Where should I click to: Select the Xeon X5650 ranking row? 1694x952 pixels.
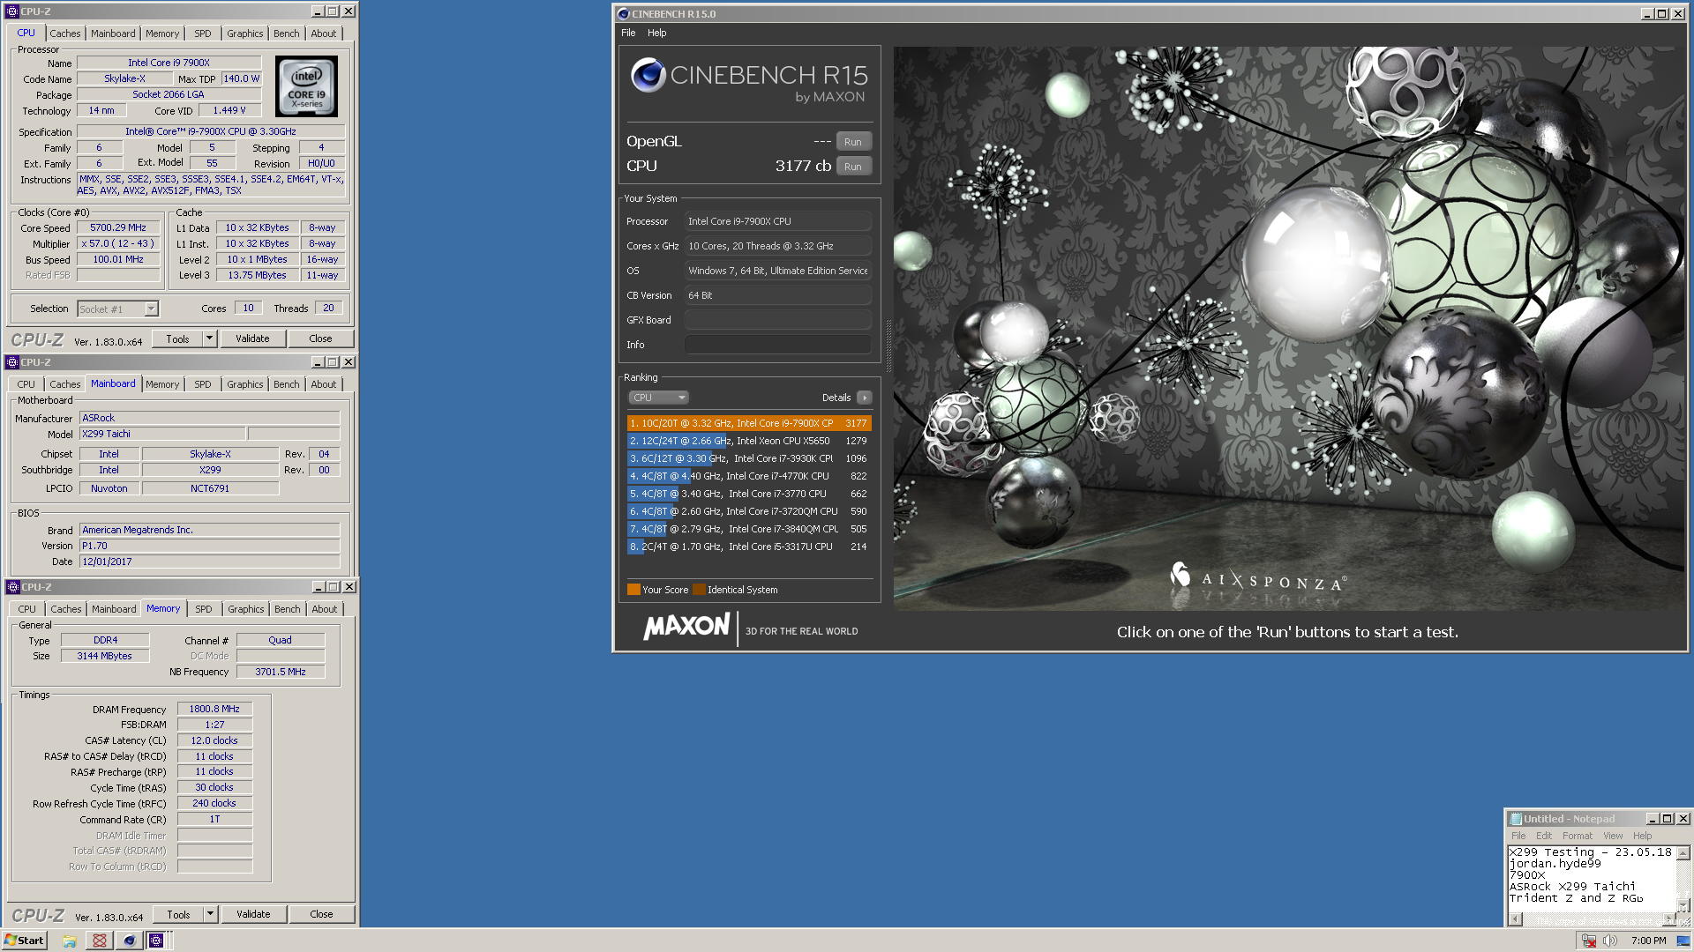(749, 441)
